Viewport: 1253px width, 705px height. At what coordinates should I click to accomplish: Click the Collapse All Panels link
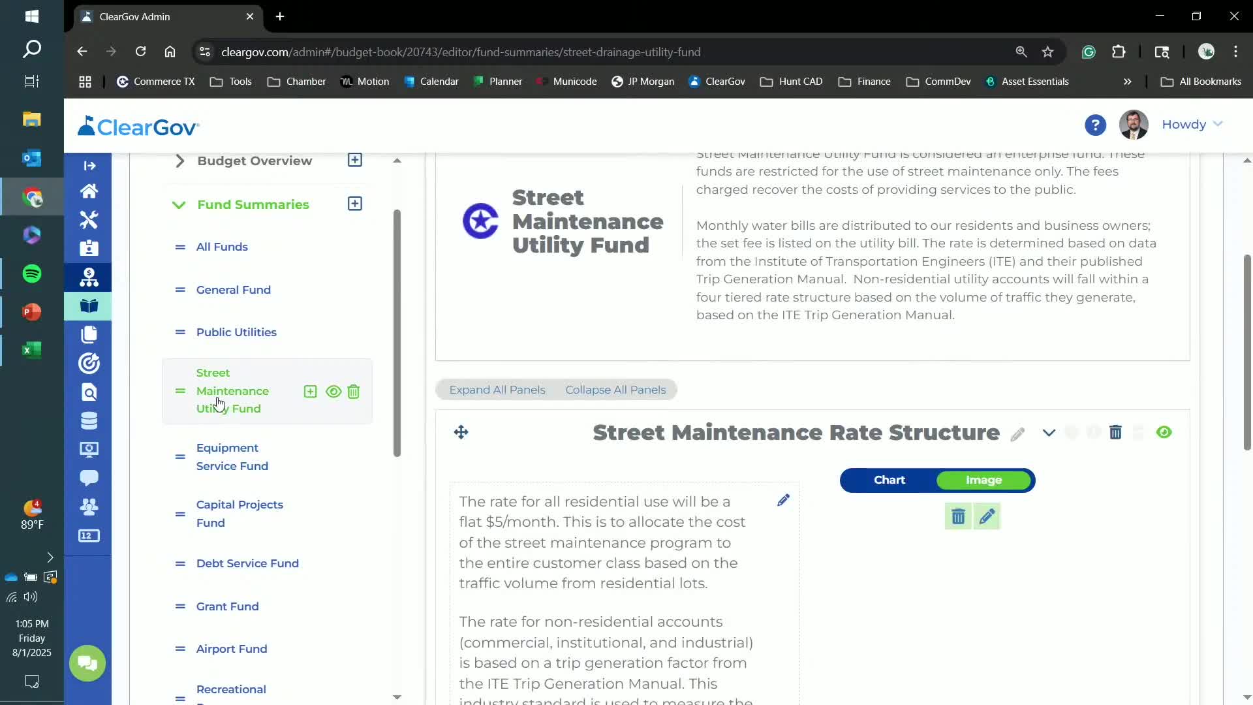pyautogui.click(x=615, y=390)
